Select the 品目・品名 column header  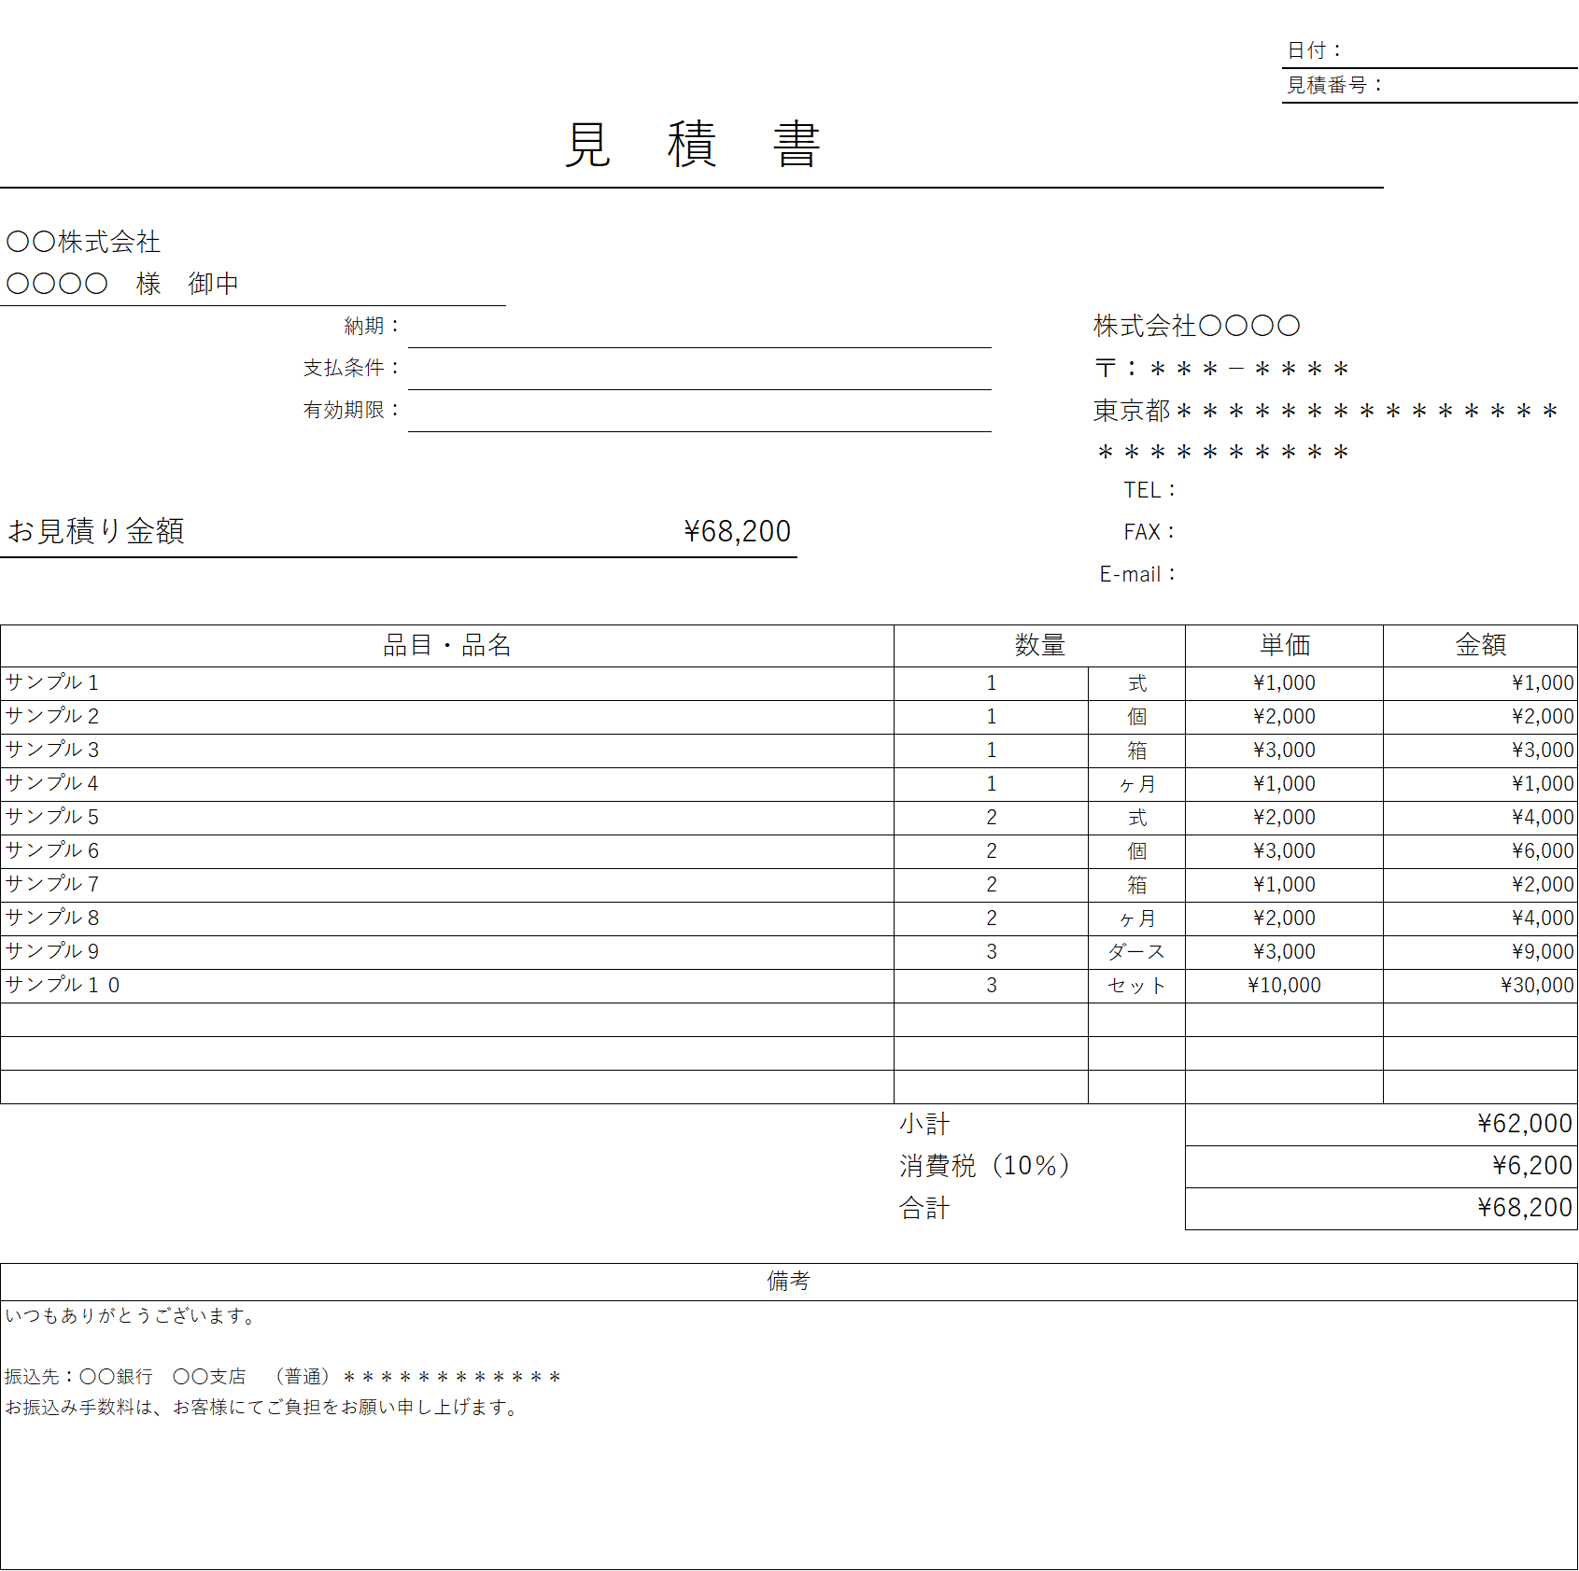point(448,645)
